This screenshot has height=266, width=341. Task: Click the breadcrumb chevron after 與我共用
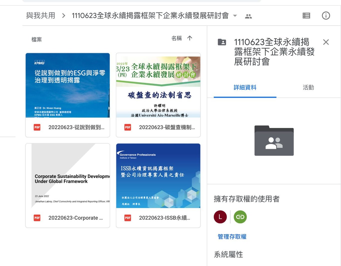pos(64,16)
